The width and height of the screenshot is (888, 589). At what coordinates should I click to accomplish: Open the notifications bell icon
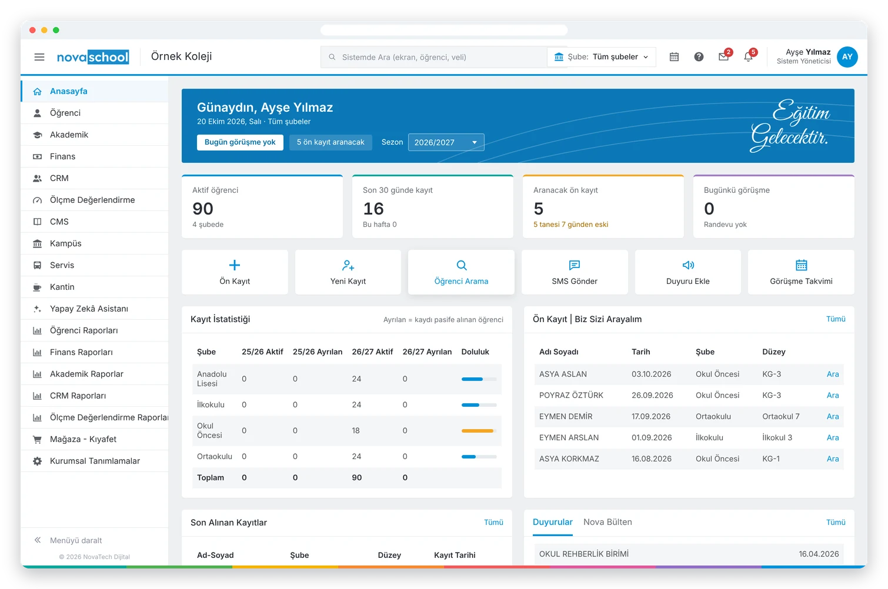(748, 57)
